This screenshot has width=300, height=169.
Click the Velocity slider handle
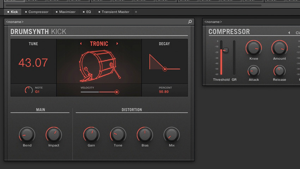tap(116, 92)
